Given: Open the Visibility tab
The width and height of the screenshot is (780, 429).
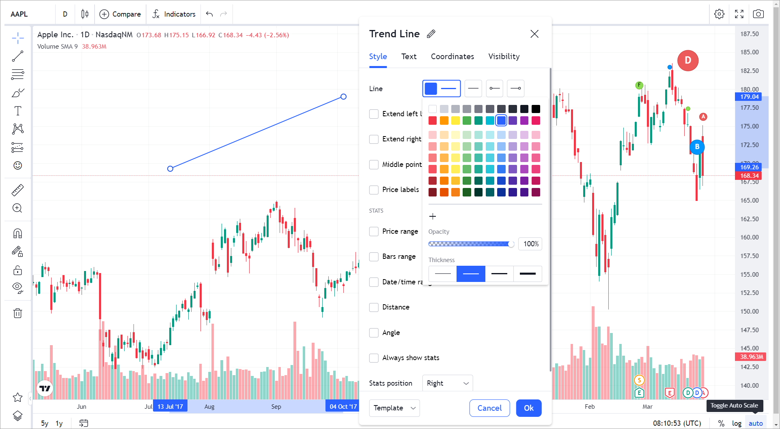Looking at the screenshot, I should (504, 57).
